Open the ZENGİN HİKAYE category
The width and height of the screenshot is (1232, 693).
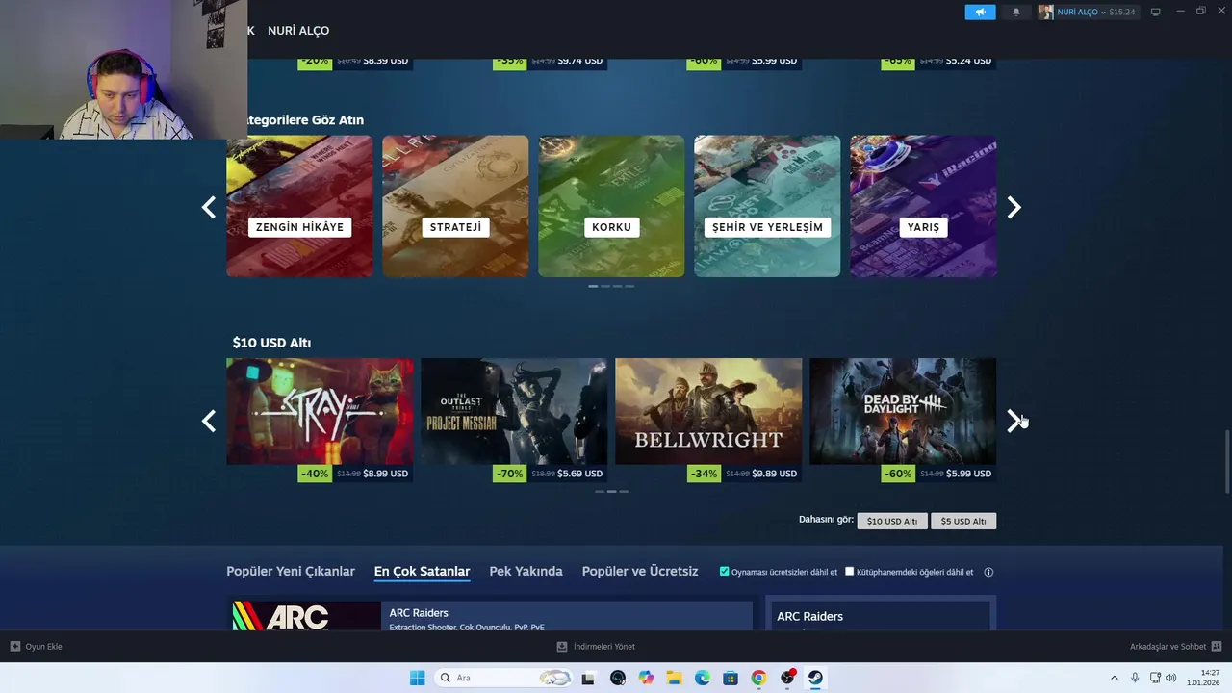(x=299, y=206)
